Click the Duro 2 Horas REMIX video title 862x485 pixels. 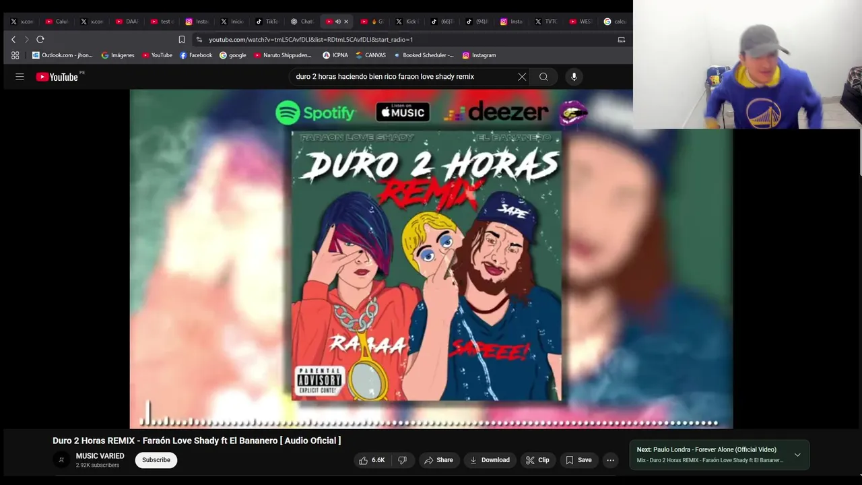point(197,441)
